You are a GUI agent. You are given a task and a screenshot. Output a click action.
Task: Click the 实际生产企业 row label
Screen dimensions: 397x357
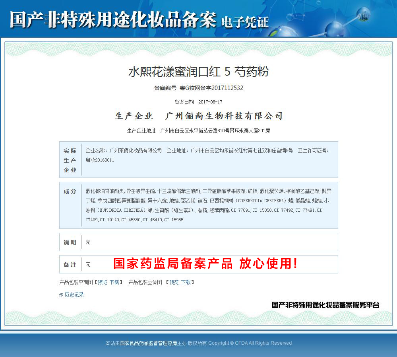(x=70, y=160)
